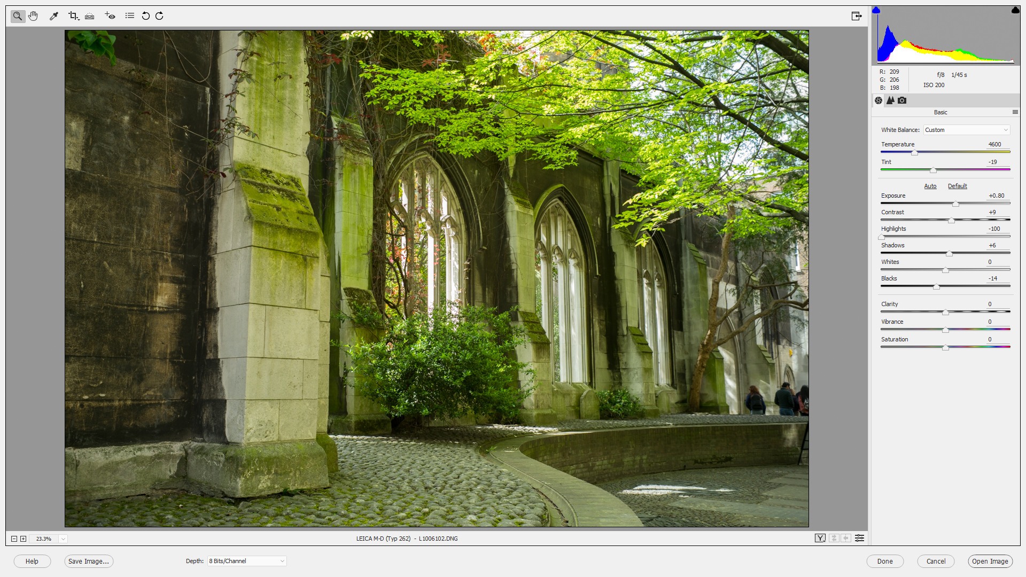Image resolution: width=1026 pixels, height=577 pixels.
Task: Toggle highlight clipping warning in histogram
Action: point(1015,10)
